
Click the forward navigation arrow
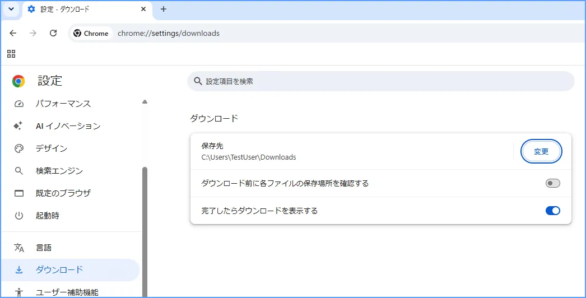33,33
